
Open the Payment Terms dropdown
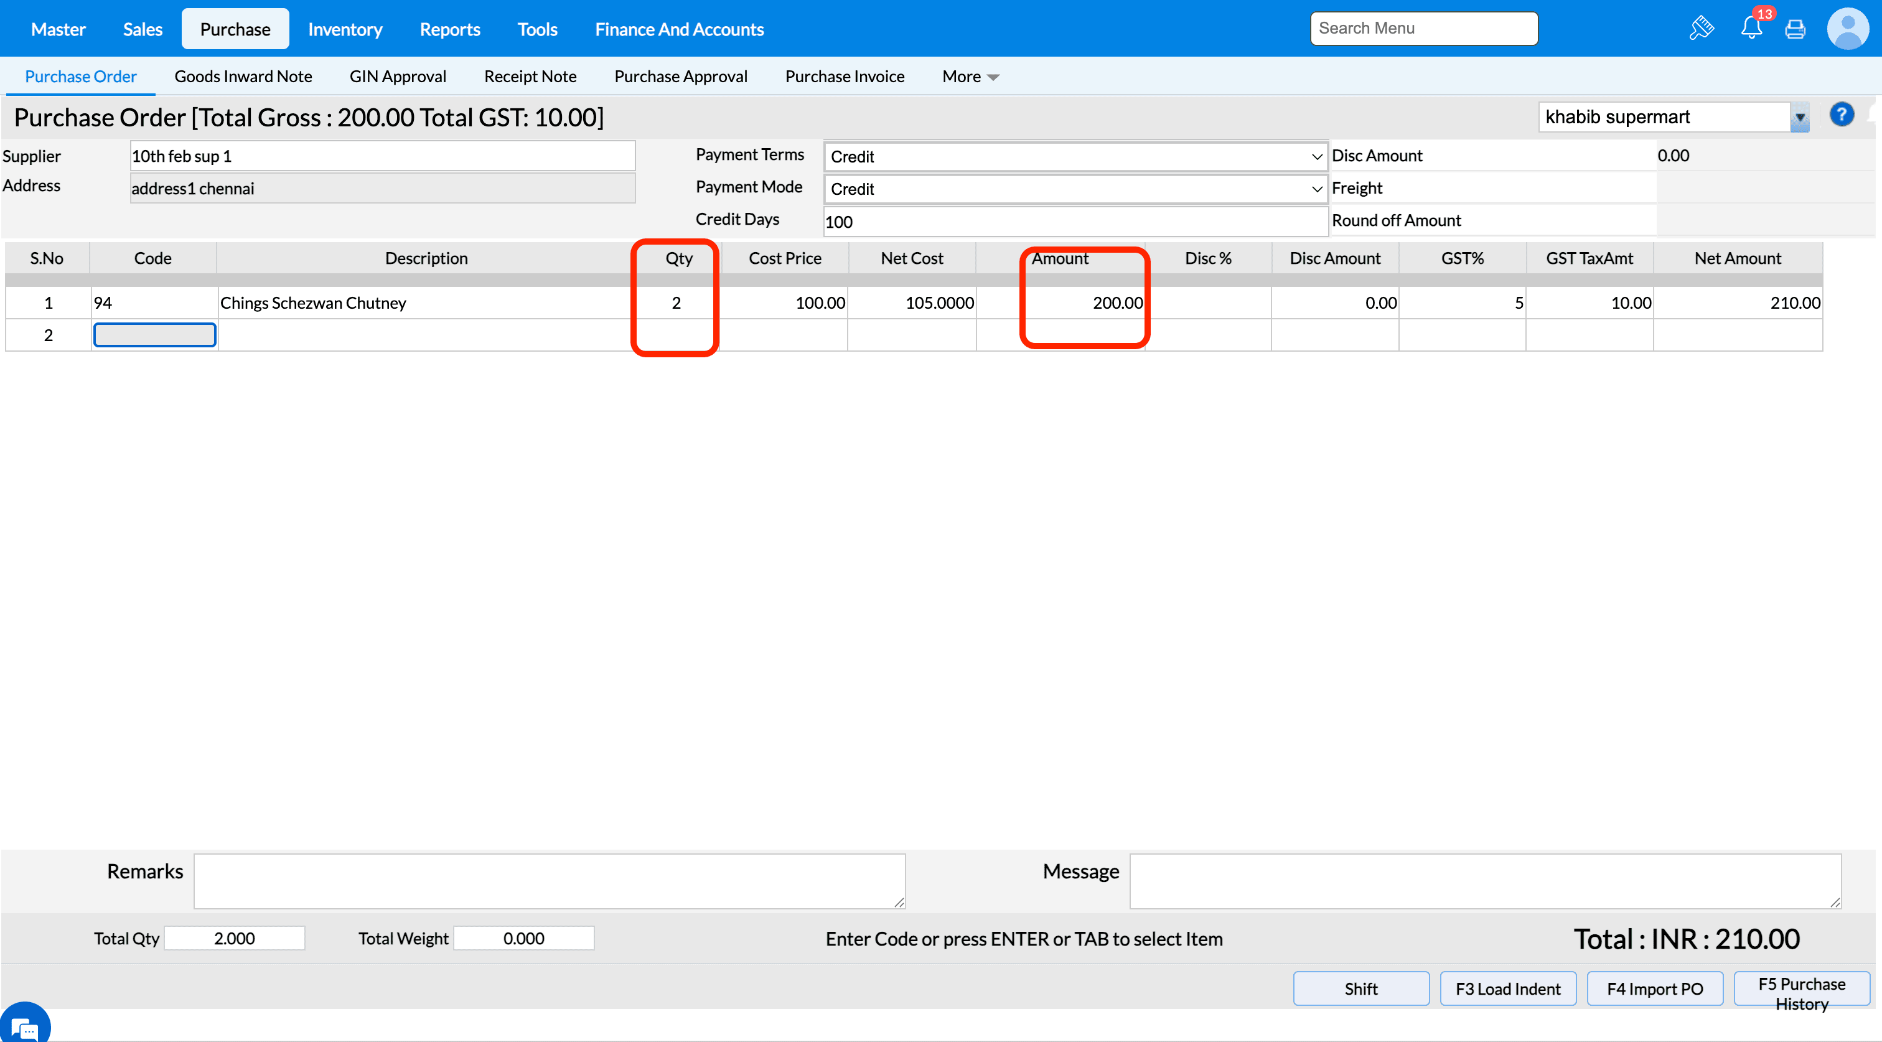[1075, 156]
